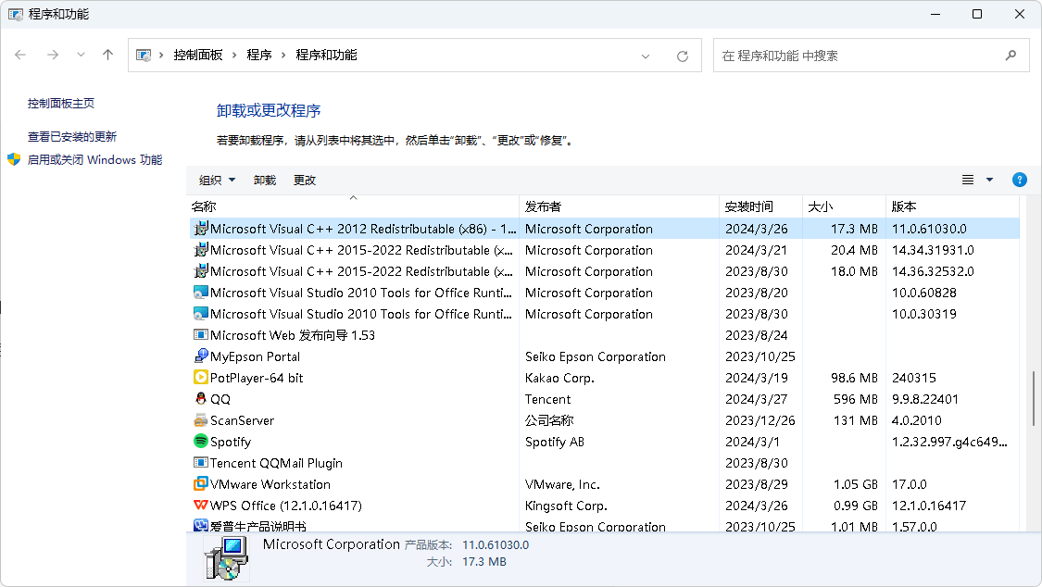Click the Tencent QQMail Plugin icon
Image resolution: width=1042 pixels, height=587 pixels.
tap(201, 462)
